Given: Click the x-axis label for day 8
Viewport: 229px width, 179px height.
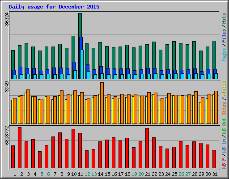Looking at the screenshot, I should [x=62, y=174].
